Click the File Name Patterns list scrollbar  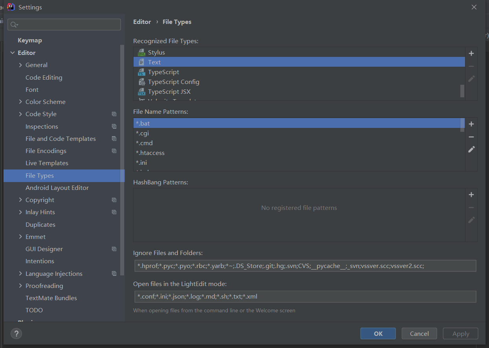click(x=462, y=125)
